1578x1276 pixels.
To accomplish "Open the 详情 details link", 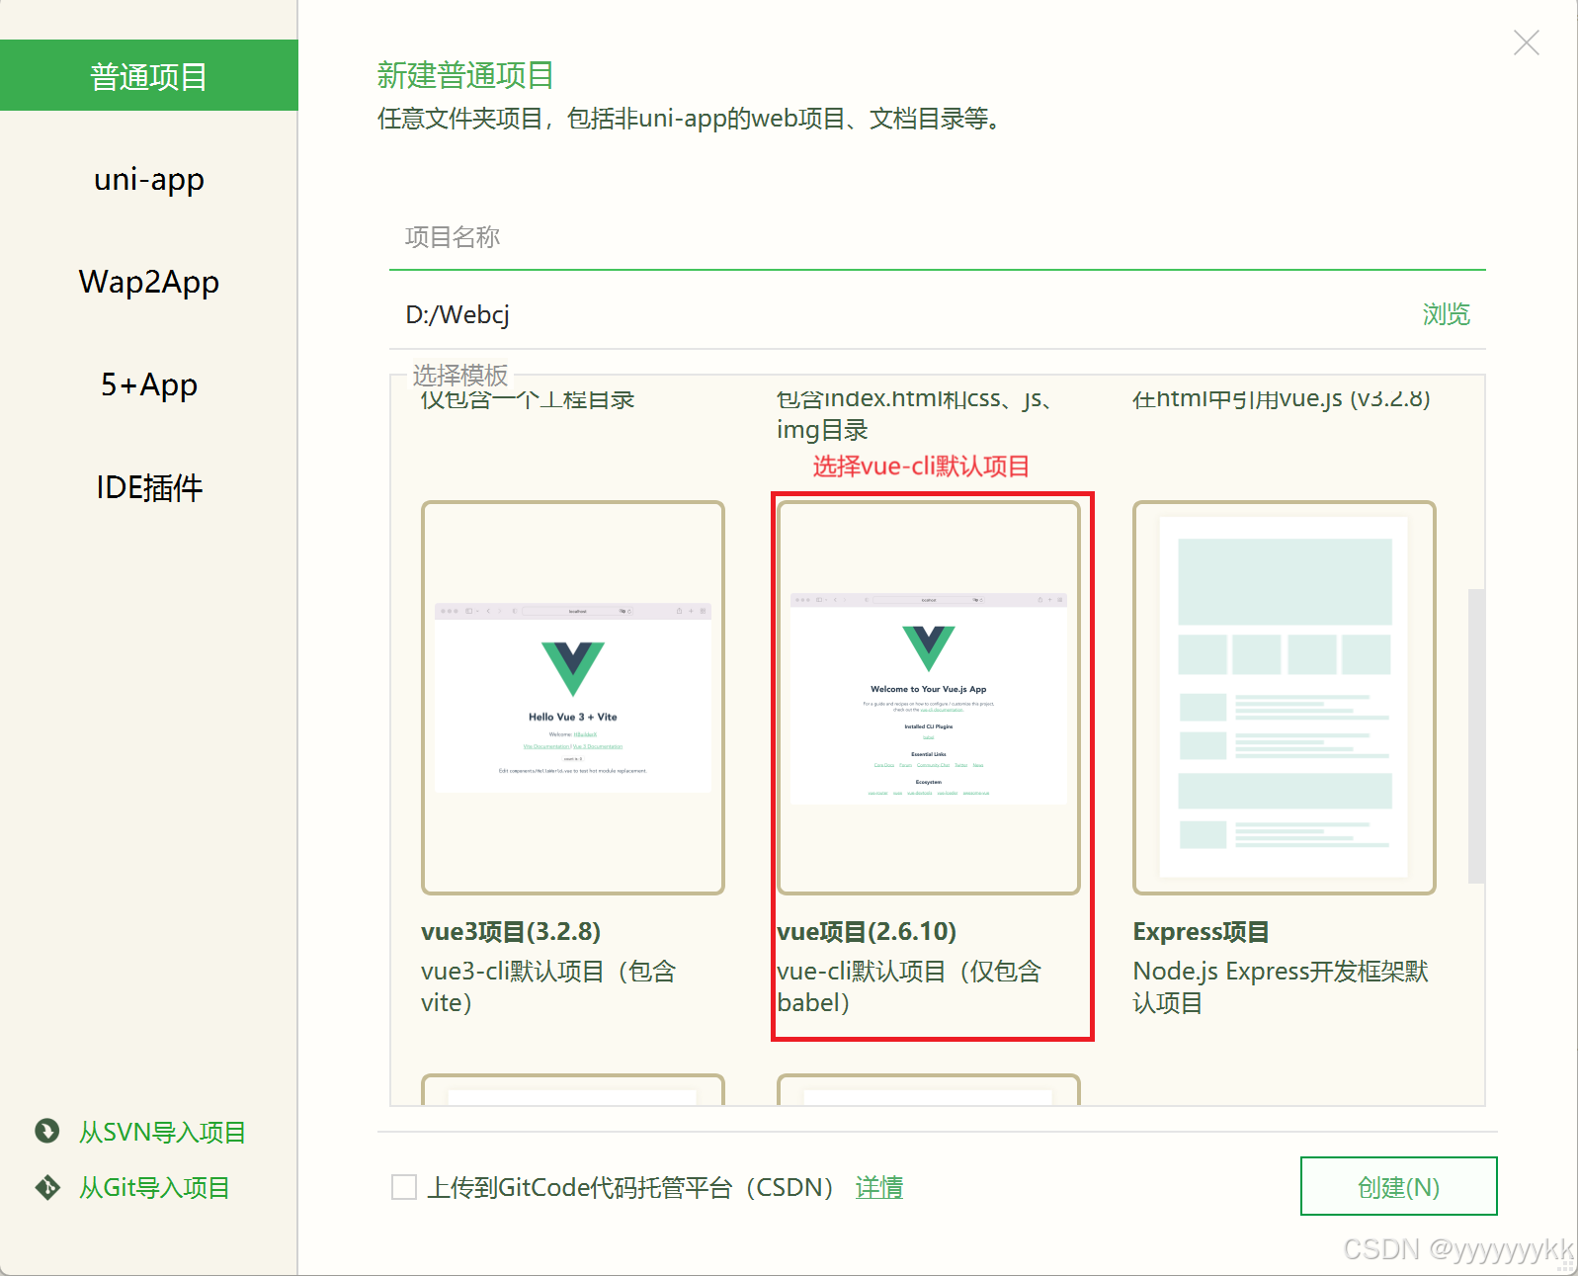I will [x=879, y=1187].
